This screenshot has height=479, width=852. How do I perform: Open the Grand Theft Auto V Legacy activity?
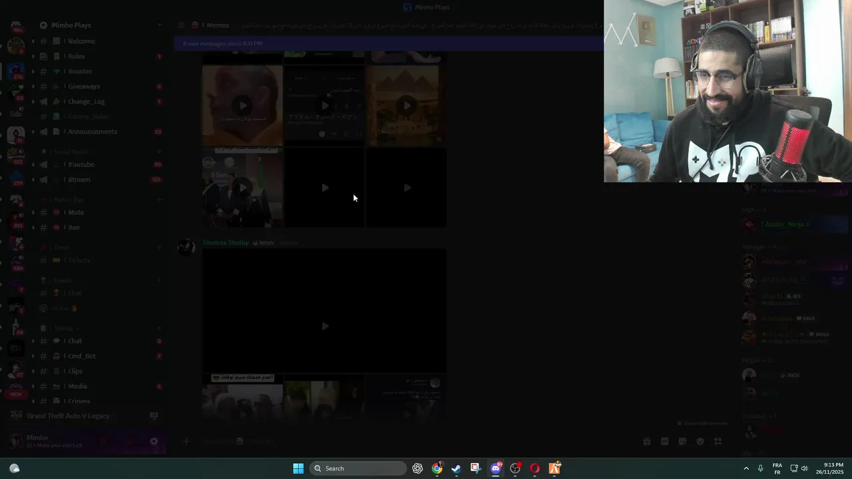tap(68, 416)
